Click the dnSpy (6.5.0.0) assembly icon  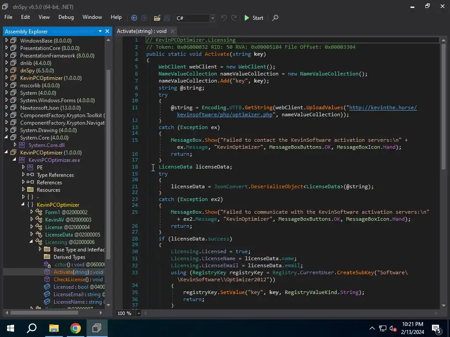14,70
